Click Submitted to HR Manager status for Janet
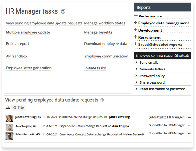This screenshot has height=151, width=196. tap(166, 117)
